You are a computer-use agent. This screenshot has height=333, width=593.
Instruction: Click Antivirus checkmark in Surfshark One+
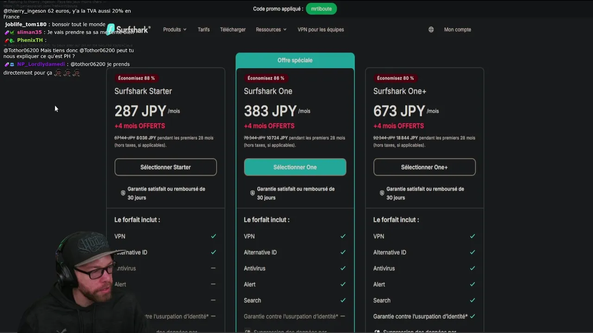pos(473,268)
